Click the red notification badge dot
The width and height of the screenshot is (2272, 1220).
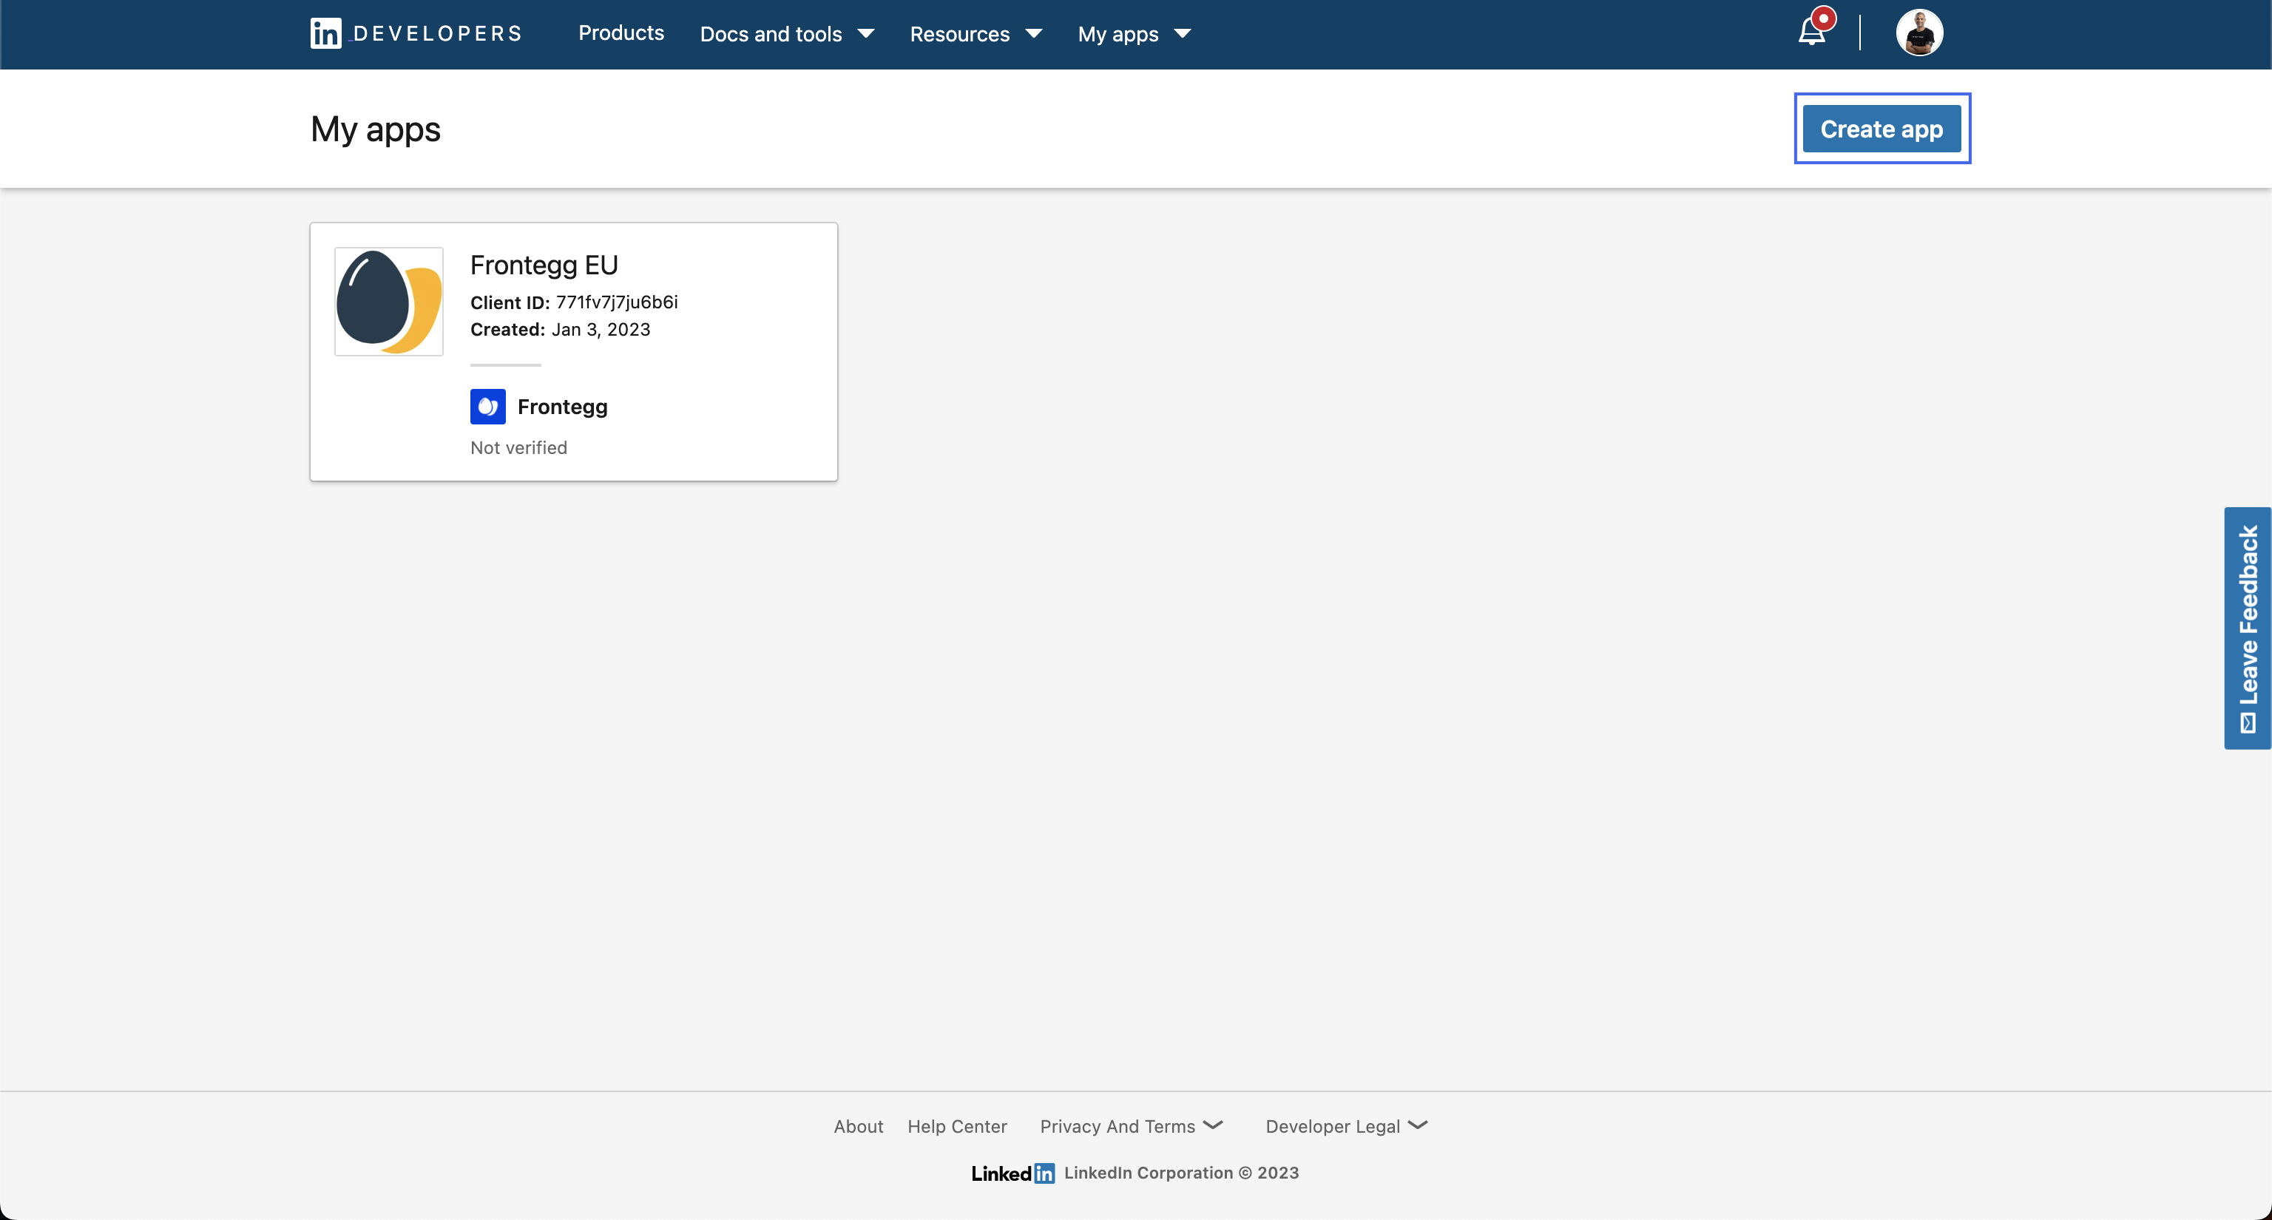(1823, 18)
